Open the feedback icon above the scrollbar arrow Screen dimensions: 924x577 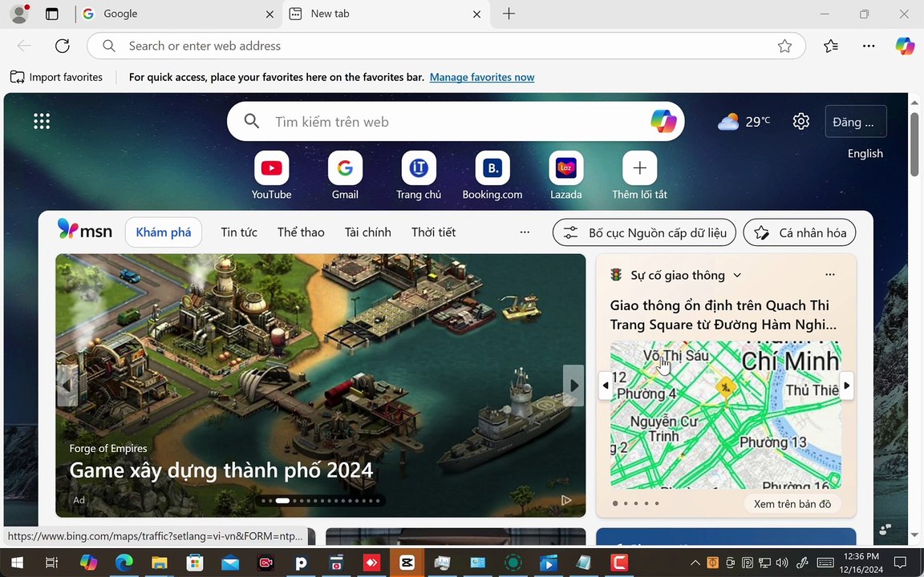coord(885,529)
